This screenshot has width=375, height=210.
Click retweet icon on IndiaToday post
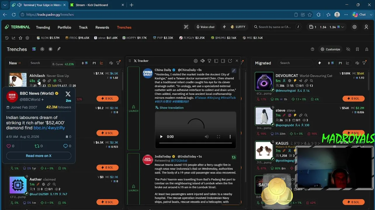[x=234, y=157]
